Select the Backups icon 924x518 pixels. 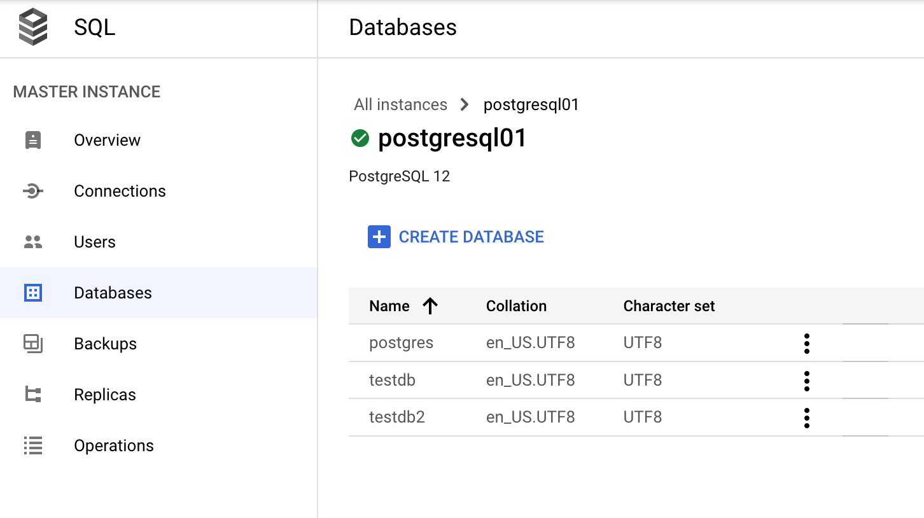pos(32,344)
